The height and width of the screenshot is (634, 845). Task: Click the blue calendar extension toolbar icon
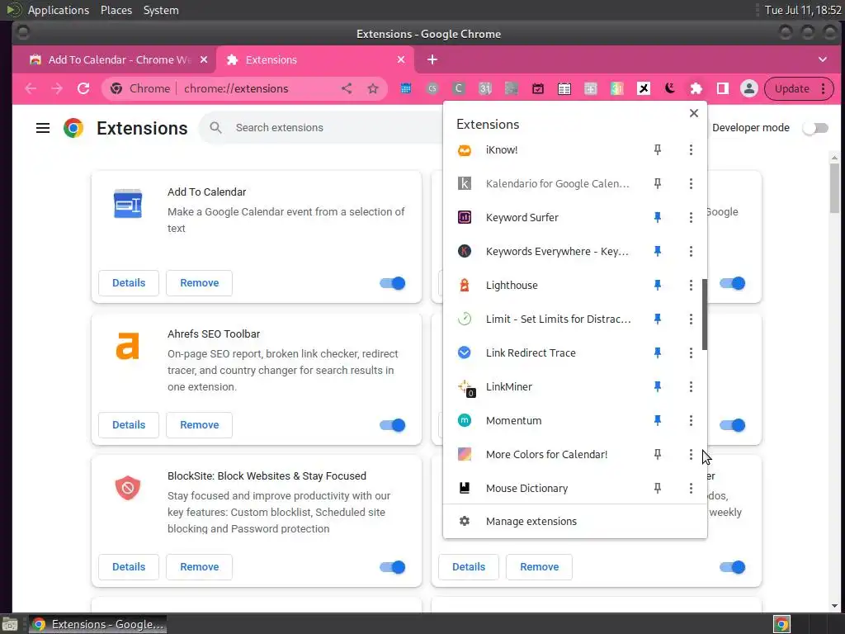pos(405,89)
